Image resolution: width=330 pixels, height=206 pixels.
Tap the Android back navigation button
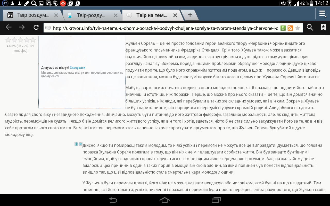point(113,200)
